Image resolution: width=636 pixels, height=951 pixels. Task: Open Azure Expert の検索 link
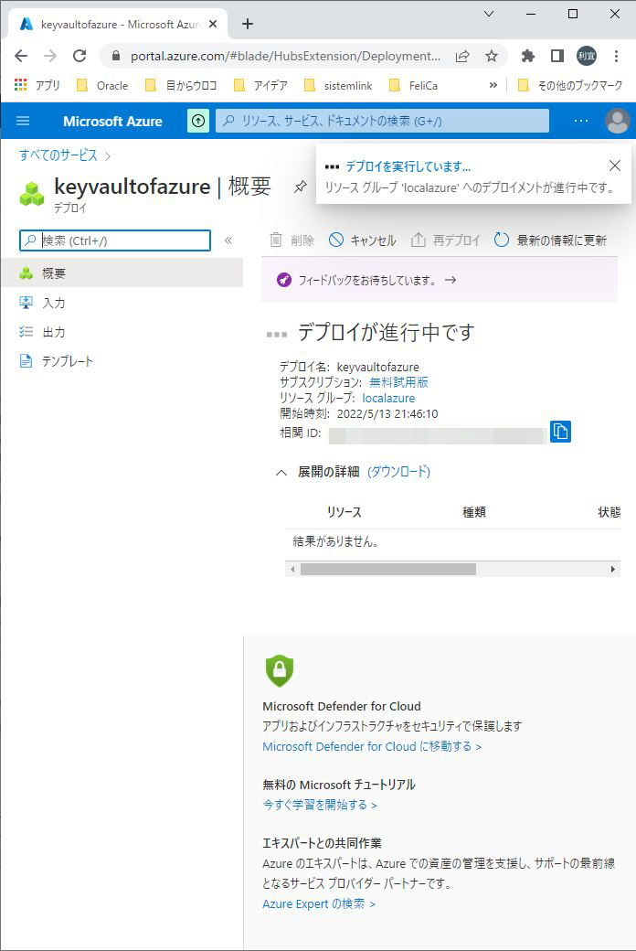319,903
